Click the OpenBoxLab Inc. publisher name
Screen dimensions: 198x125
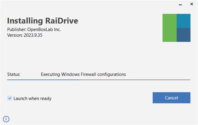(x=44, y=30)
